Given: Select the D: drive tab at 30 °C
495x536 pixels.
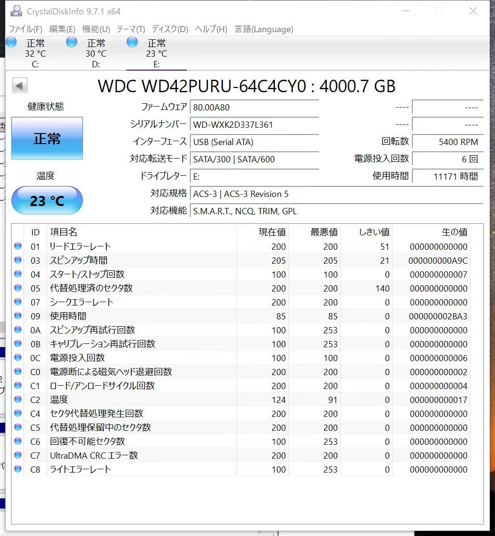Looking at the screenshot, I should pyautogui.click(x=96, y=53).
